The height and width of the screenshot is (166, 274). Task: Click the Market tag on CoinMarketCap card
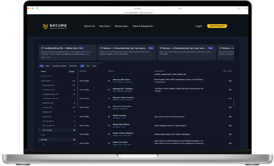[x=43, y=57]
